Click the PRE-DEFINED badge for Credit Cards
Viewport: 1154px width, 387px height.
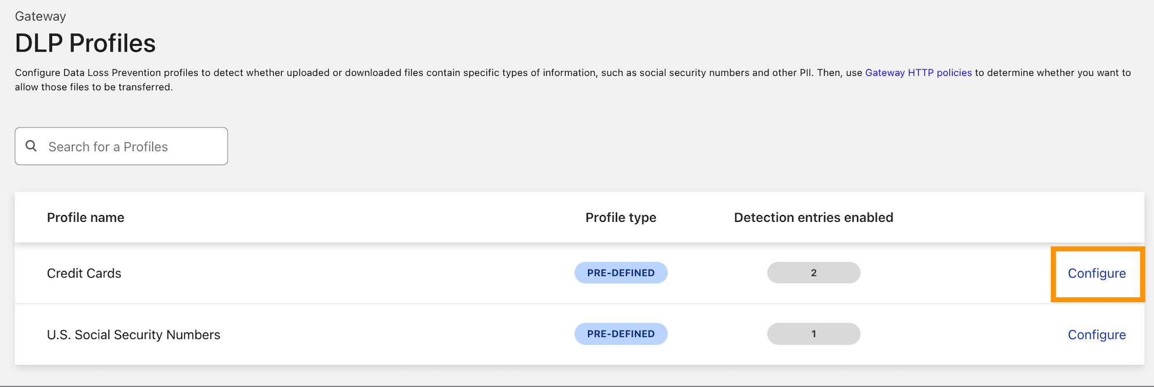click(x=620, y=273)
